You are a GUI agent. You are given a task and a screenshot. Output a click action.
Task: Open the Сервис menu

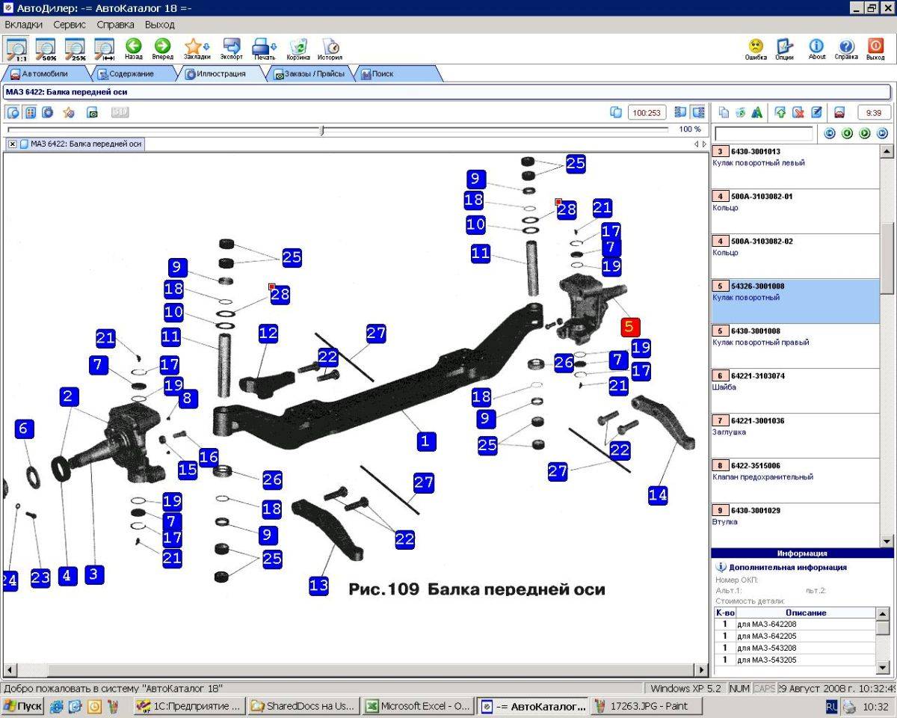[70, 25]
